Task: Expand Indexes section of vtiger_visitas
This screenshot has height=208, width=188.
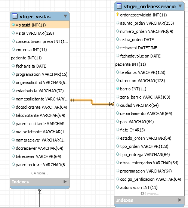Action: pos(65,181)
